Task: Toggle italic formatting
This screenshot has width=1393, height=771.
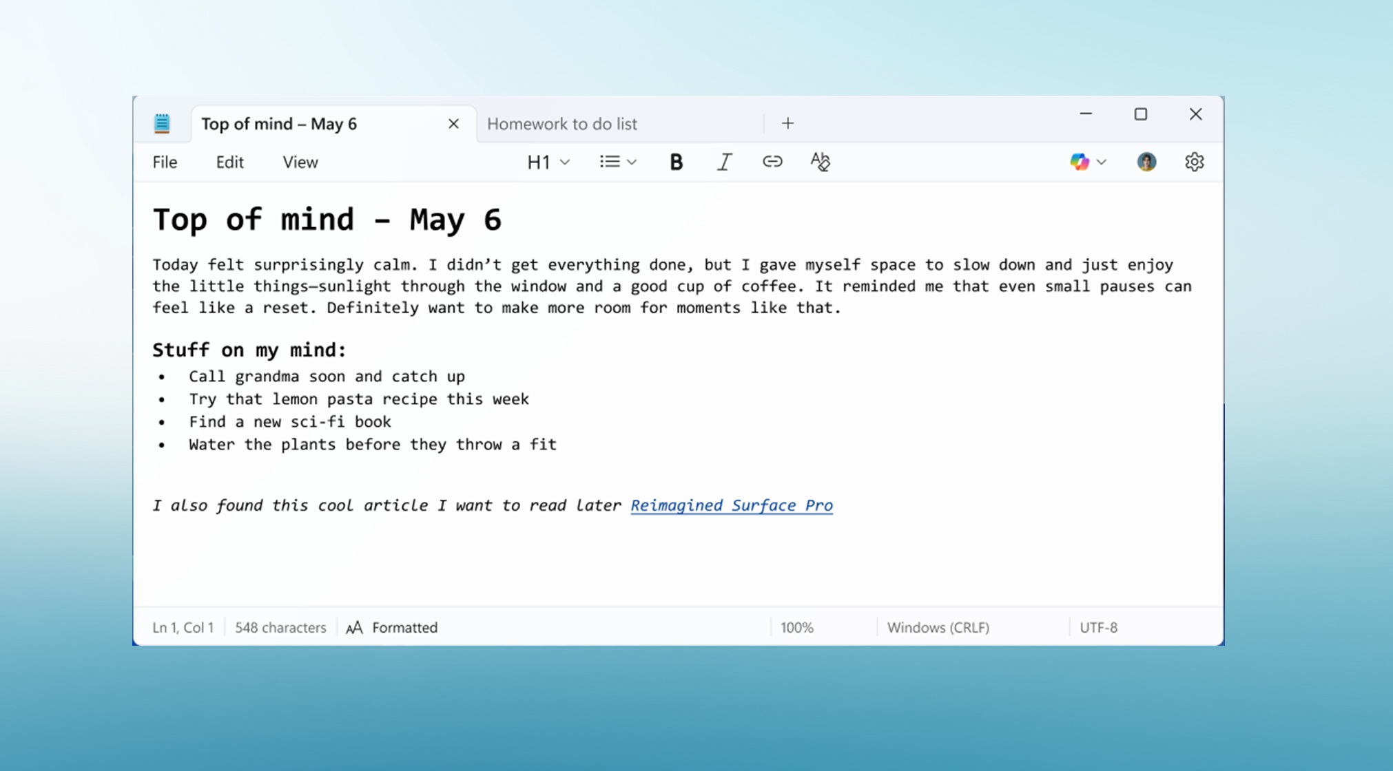Action: tap(724, 161)
